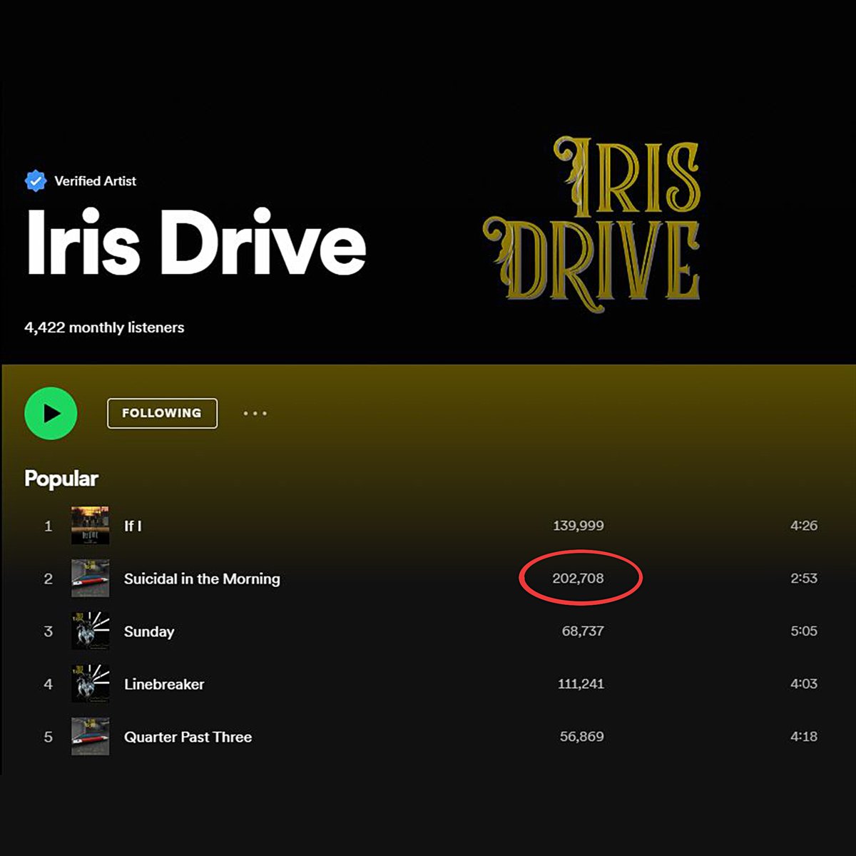Open the three-dot more options menu
The width and height of the screenshot is (856, 856).
(255, 414)
